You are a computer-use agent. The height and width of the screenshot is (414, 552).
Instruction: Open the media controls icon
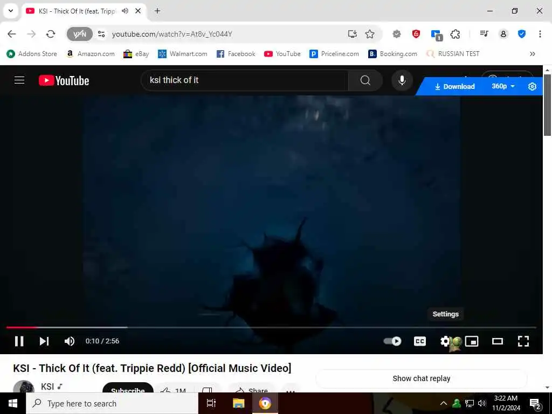484,34
